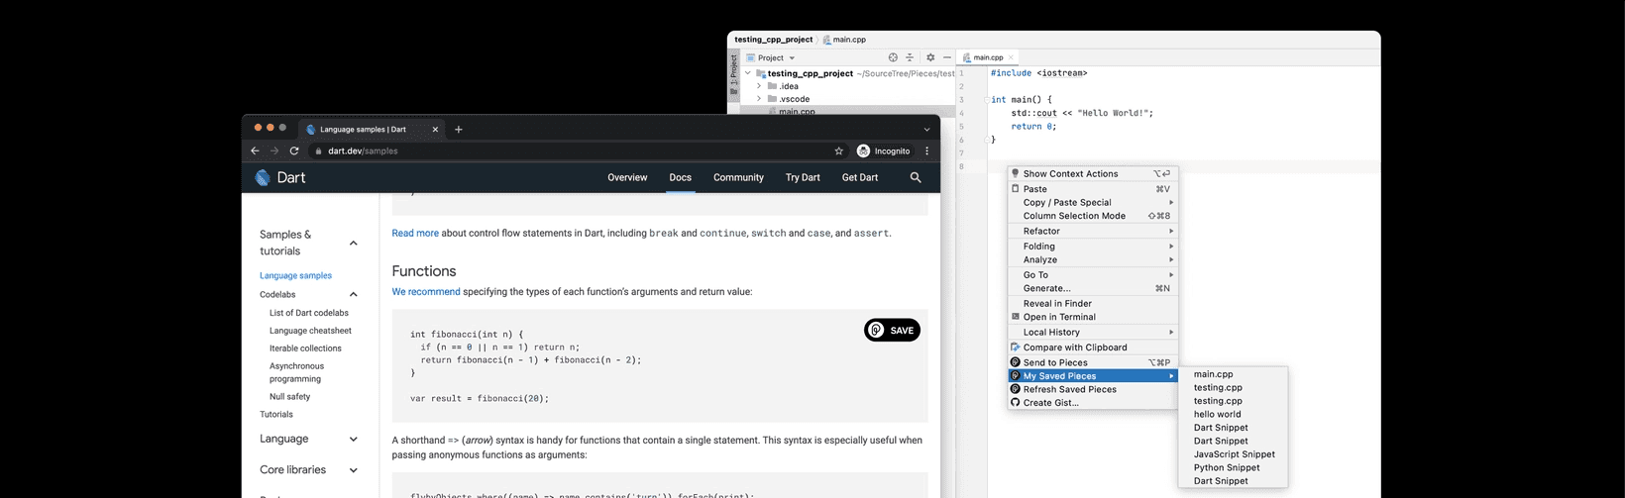Viewport: 1625px width, 498px height.
Task: Select Show Context Actions menu entry
Action: pos(1093,174)
